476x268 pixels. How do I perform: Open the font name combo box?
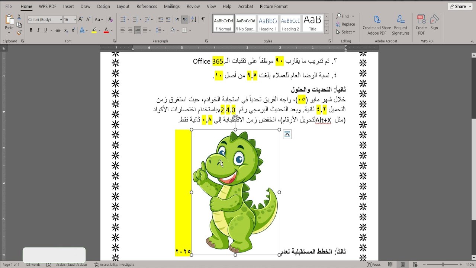pos(45,19)
